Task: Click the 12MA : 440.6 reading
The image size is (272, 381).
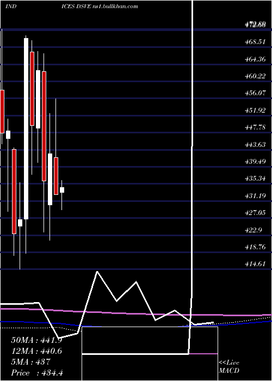Action: (36, 351)
